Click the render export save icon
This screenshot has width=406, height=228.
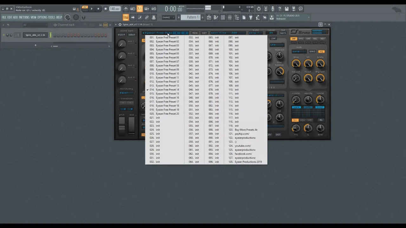point(294,9)
